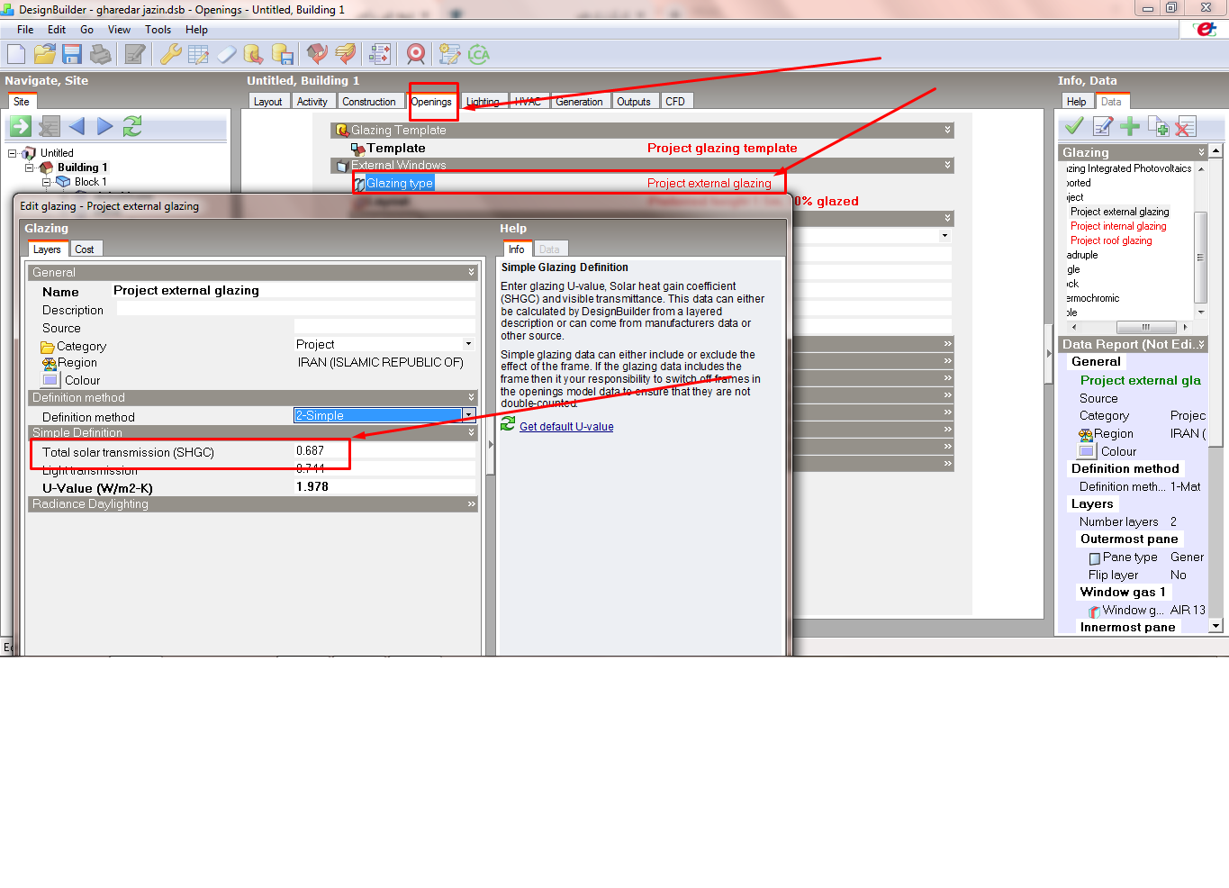The image size is (1229, 888).
Task: Open a file with the folder icon
Action: pyautogui.click(x=44, y=54)
